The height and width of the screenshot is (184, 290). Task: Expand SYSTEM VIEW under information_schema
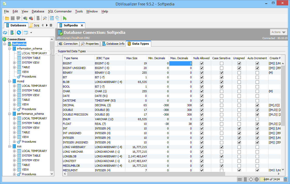coord(14,63)
